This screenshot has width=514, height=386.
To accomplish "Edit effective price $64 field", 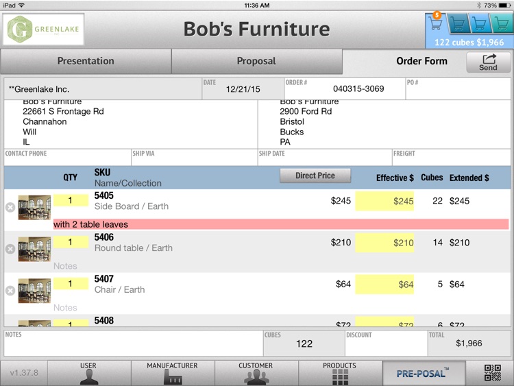I will point(384,285).
